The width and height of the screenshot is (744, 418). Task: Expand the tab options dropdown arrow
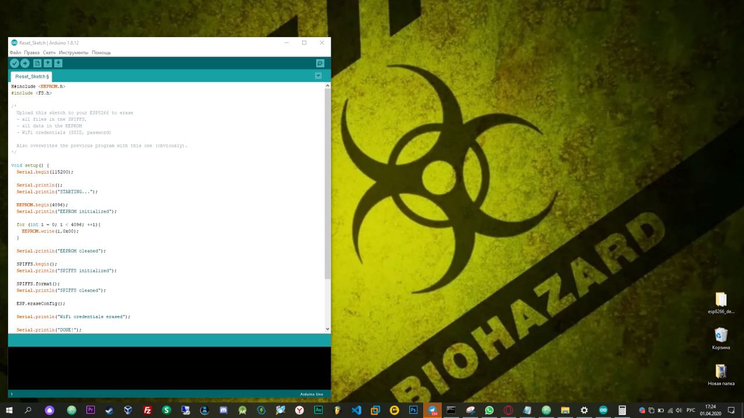[318, 76]
